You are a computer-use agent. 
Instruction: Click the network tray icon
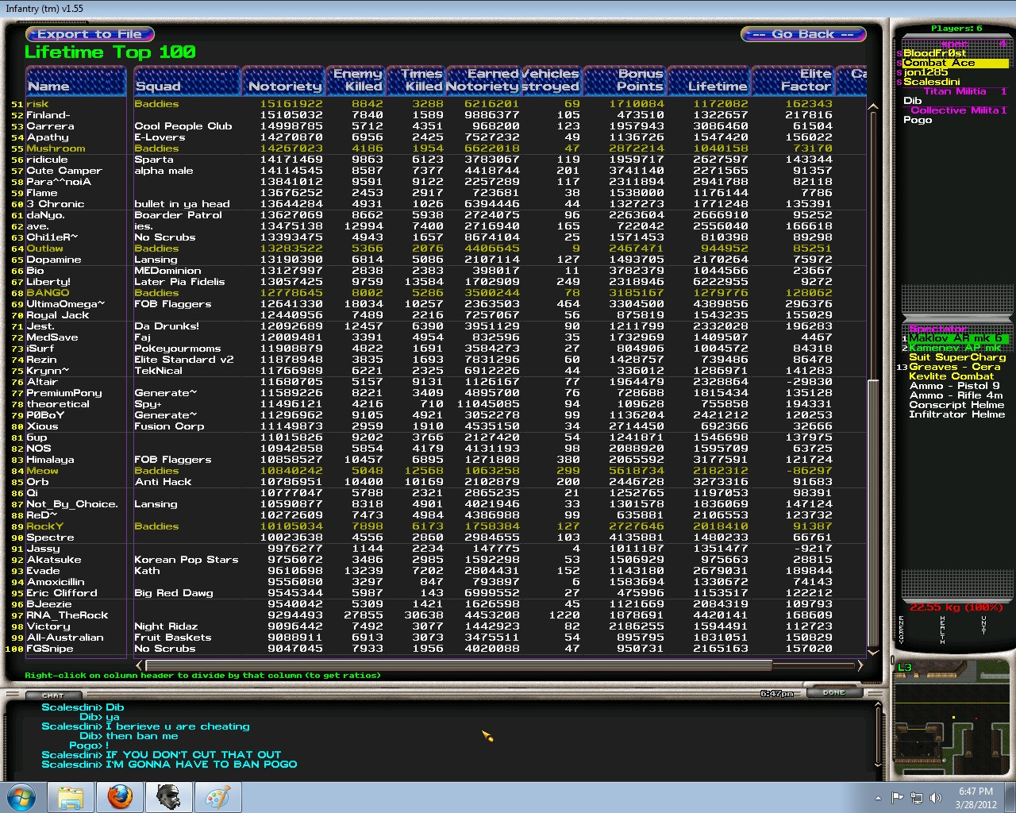click(x=916, y=798)
